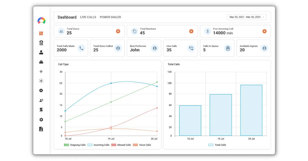Open the call recordings waveform icon

41,72
